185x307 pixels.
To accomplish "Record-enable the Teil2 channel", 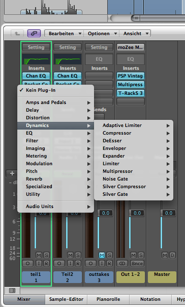I will [78, 263].
